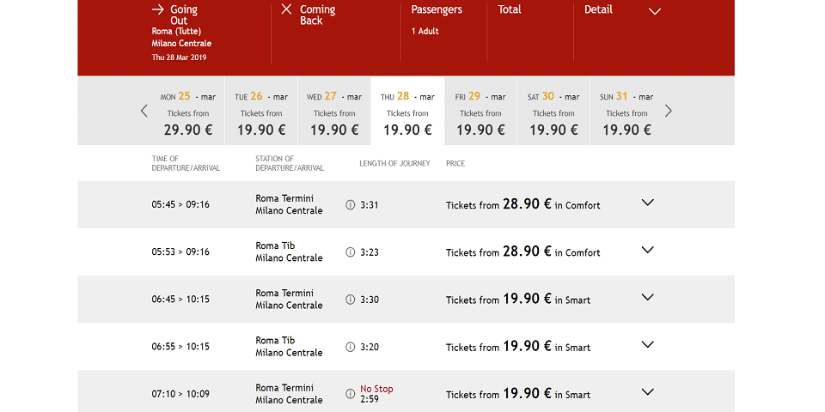Click the info icon next to 3:20 duration
825x412 pixels.
point(350,347)
